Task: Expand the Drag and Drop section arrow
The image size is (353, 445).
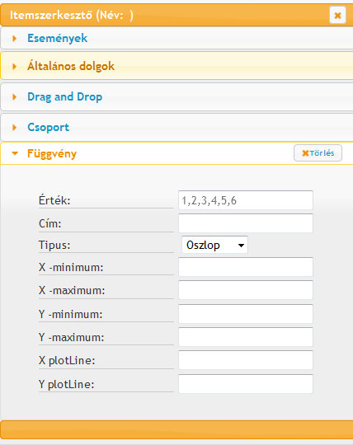Action: [15, 97]
